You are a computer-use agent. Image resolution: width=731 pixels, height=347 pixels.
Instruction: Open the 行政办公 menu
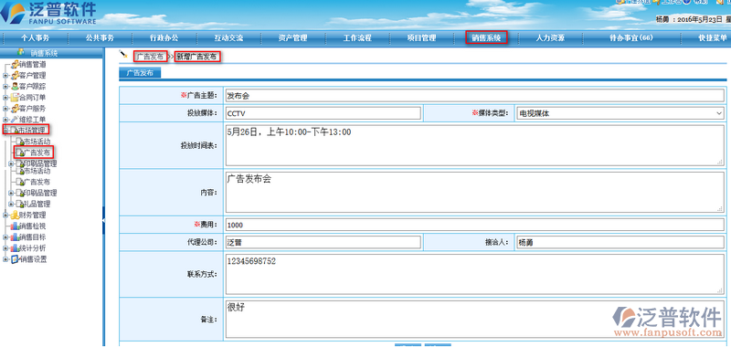(x=164, y=38)
